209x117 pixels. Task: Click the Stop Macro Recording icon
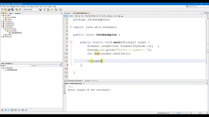click(x=116, y=16)
